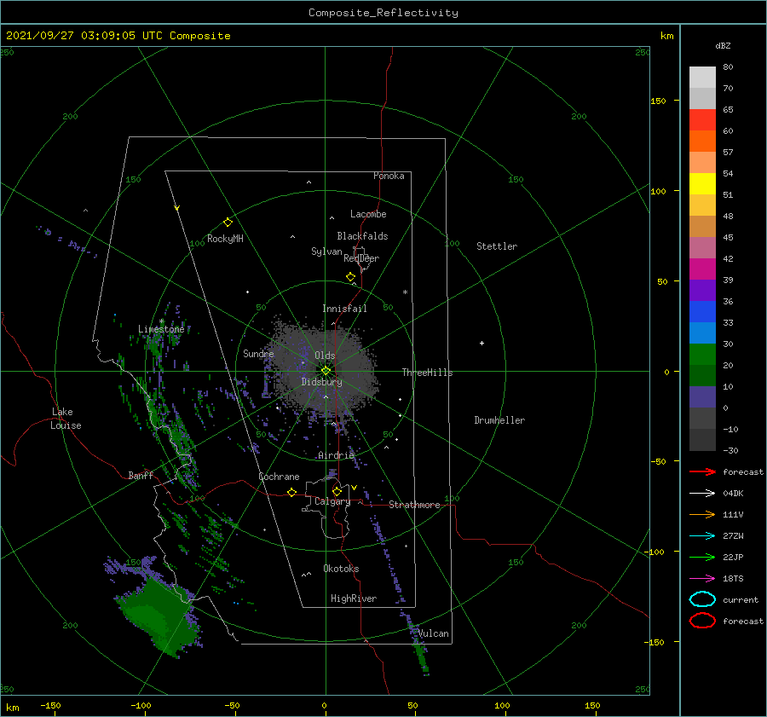Click the Ponoka city label

click(389, 176)
